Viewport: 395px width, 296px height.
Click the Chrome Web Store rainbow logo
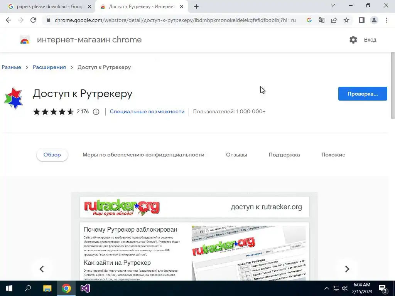pos(25,40)
